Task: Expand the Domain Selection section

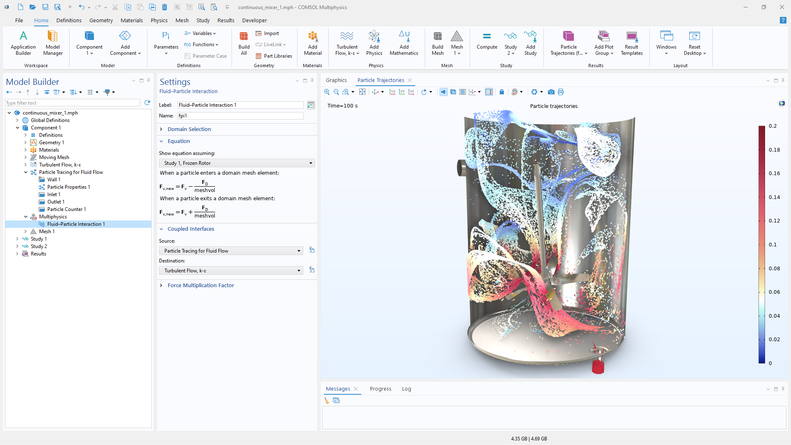Action: pyautogui.click(x=161, y=129)
